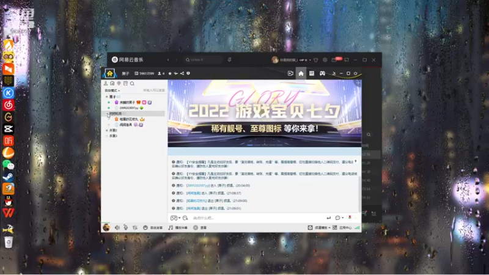Open the NetEase Music skin shirt icon

click(316, 60)
